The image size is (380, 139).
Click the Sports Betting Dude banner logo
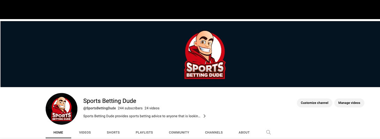pos(205,55)
